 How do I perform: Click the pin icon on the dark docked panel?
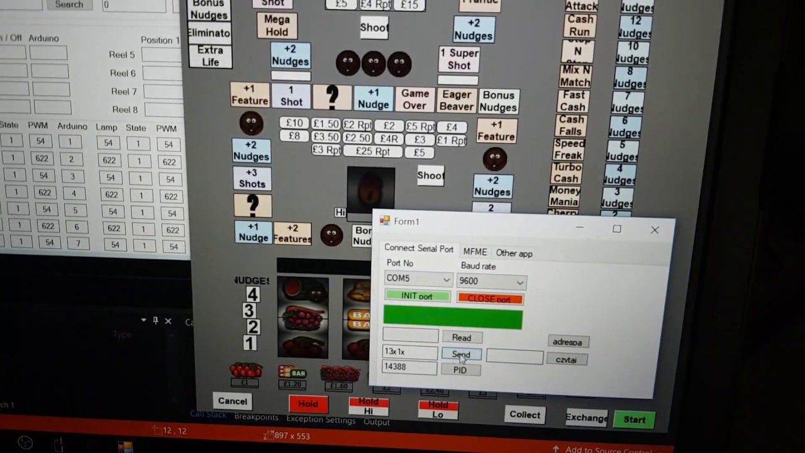pyautogui.click(x=155, y=321)
